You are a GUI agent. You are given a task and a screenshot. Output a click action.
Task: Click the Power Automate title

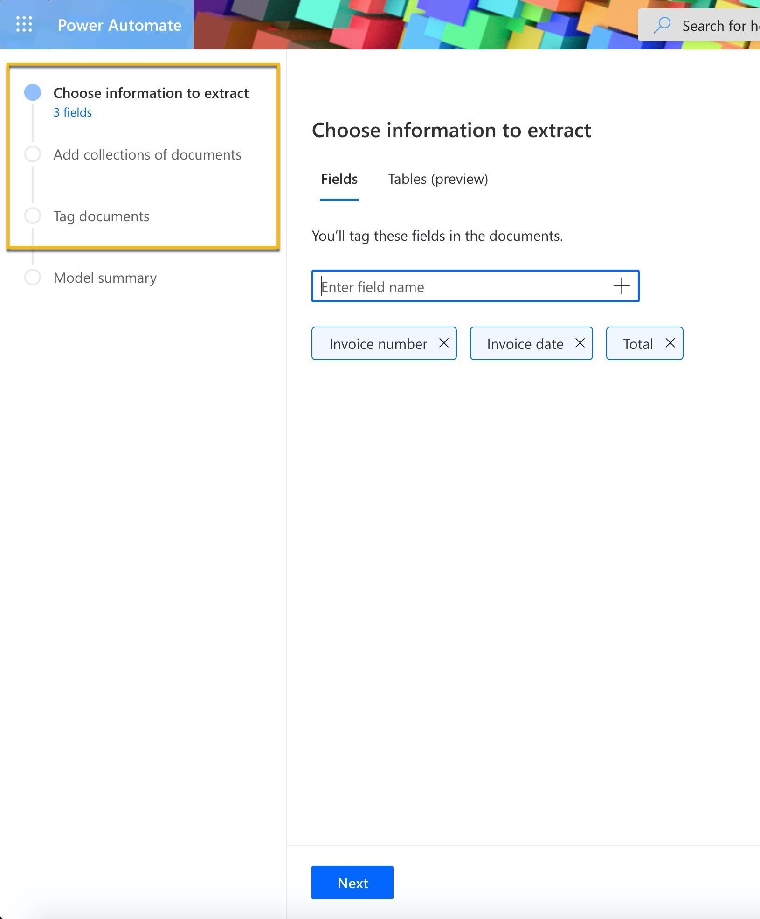tap(119, 25)
